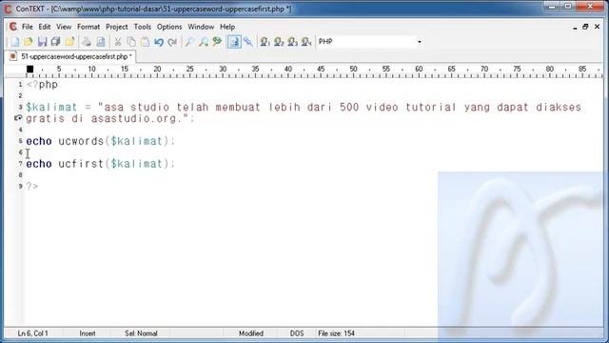Screen dimensions: 609x343
Task: Open the Options menu
Action: 169,27
